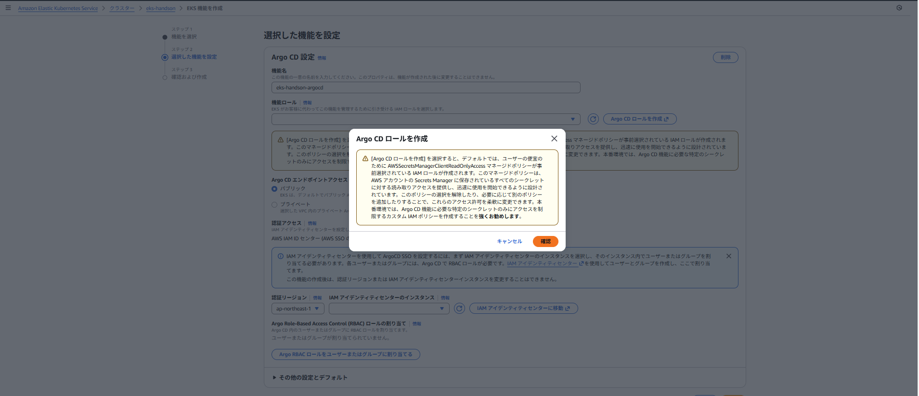Click info circle icon in the blue banner
Viewport: 919px width, 396px height.
[x=281, y=256]
